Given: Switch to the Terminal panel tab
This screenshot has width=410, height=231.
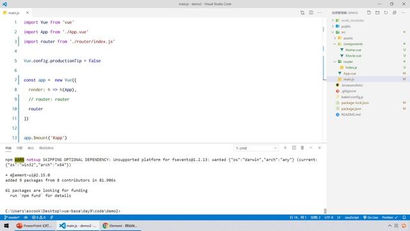Looking at the screenshot, I should click(x=8, y=148).
